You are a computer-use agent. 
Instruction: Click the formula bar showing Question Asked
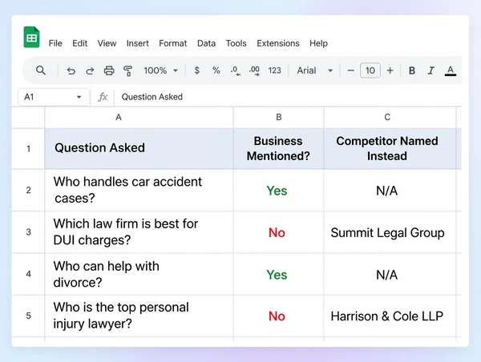click(x=288, y=97)
